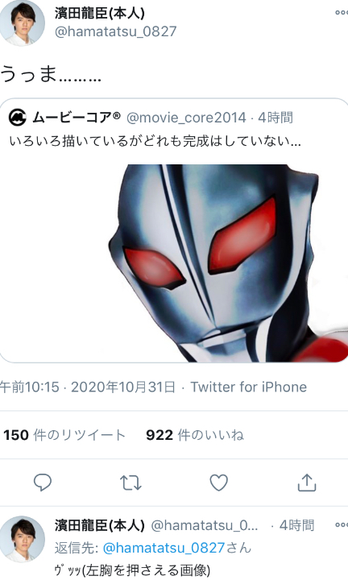Open 濱田龍臣 profile avatar at top

click(x=22, y=23)
